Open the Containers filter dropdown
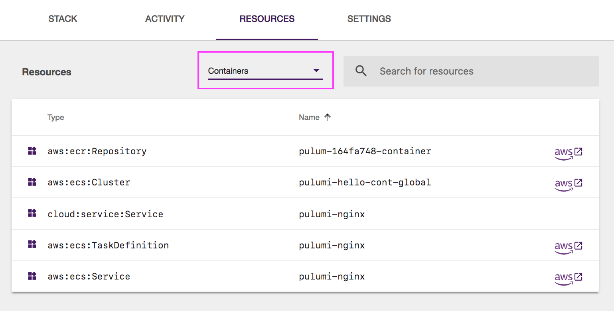The image size is (614, 311). pos(265,71)
